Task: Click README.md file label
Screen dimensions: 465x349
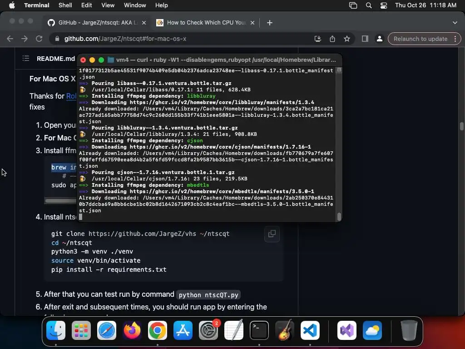Action: click(56, 59)
